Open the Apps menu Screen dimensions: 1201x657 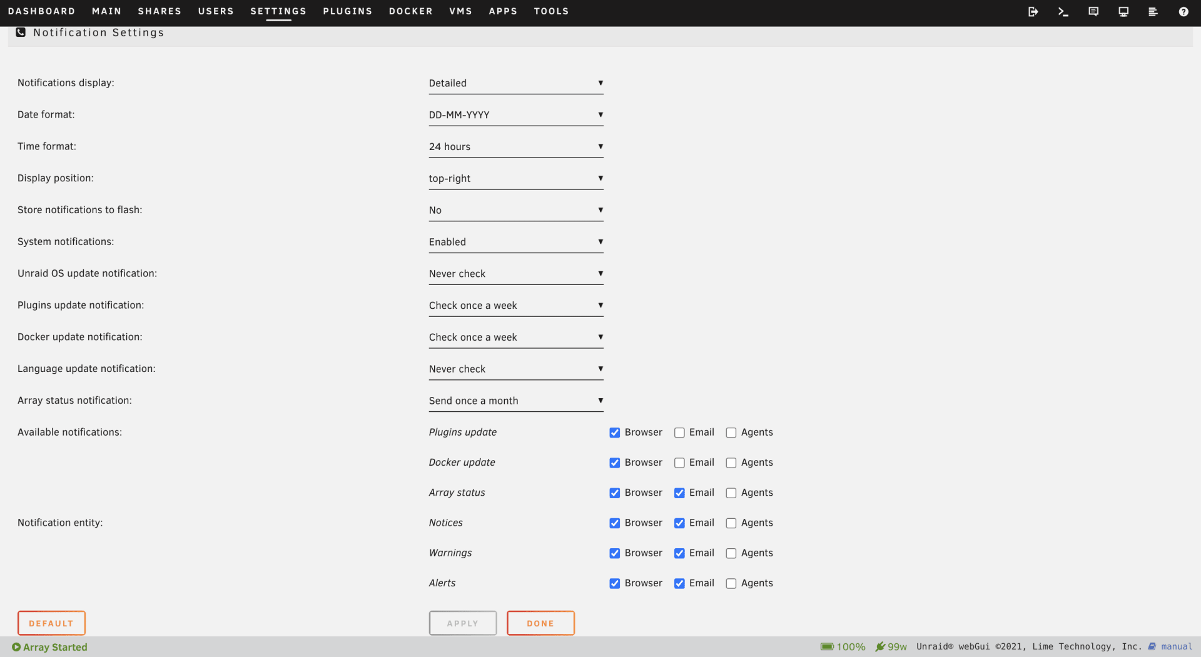[503, 11]
